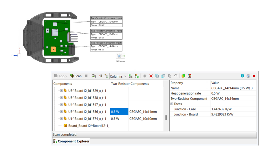The image size is (269, 151).
Task: Open the Columns dropdown
Action: coord(118,76)
